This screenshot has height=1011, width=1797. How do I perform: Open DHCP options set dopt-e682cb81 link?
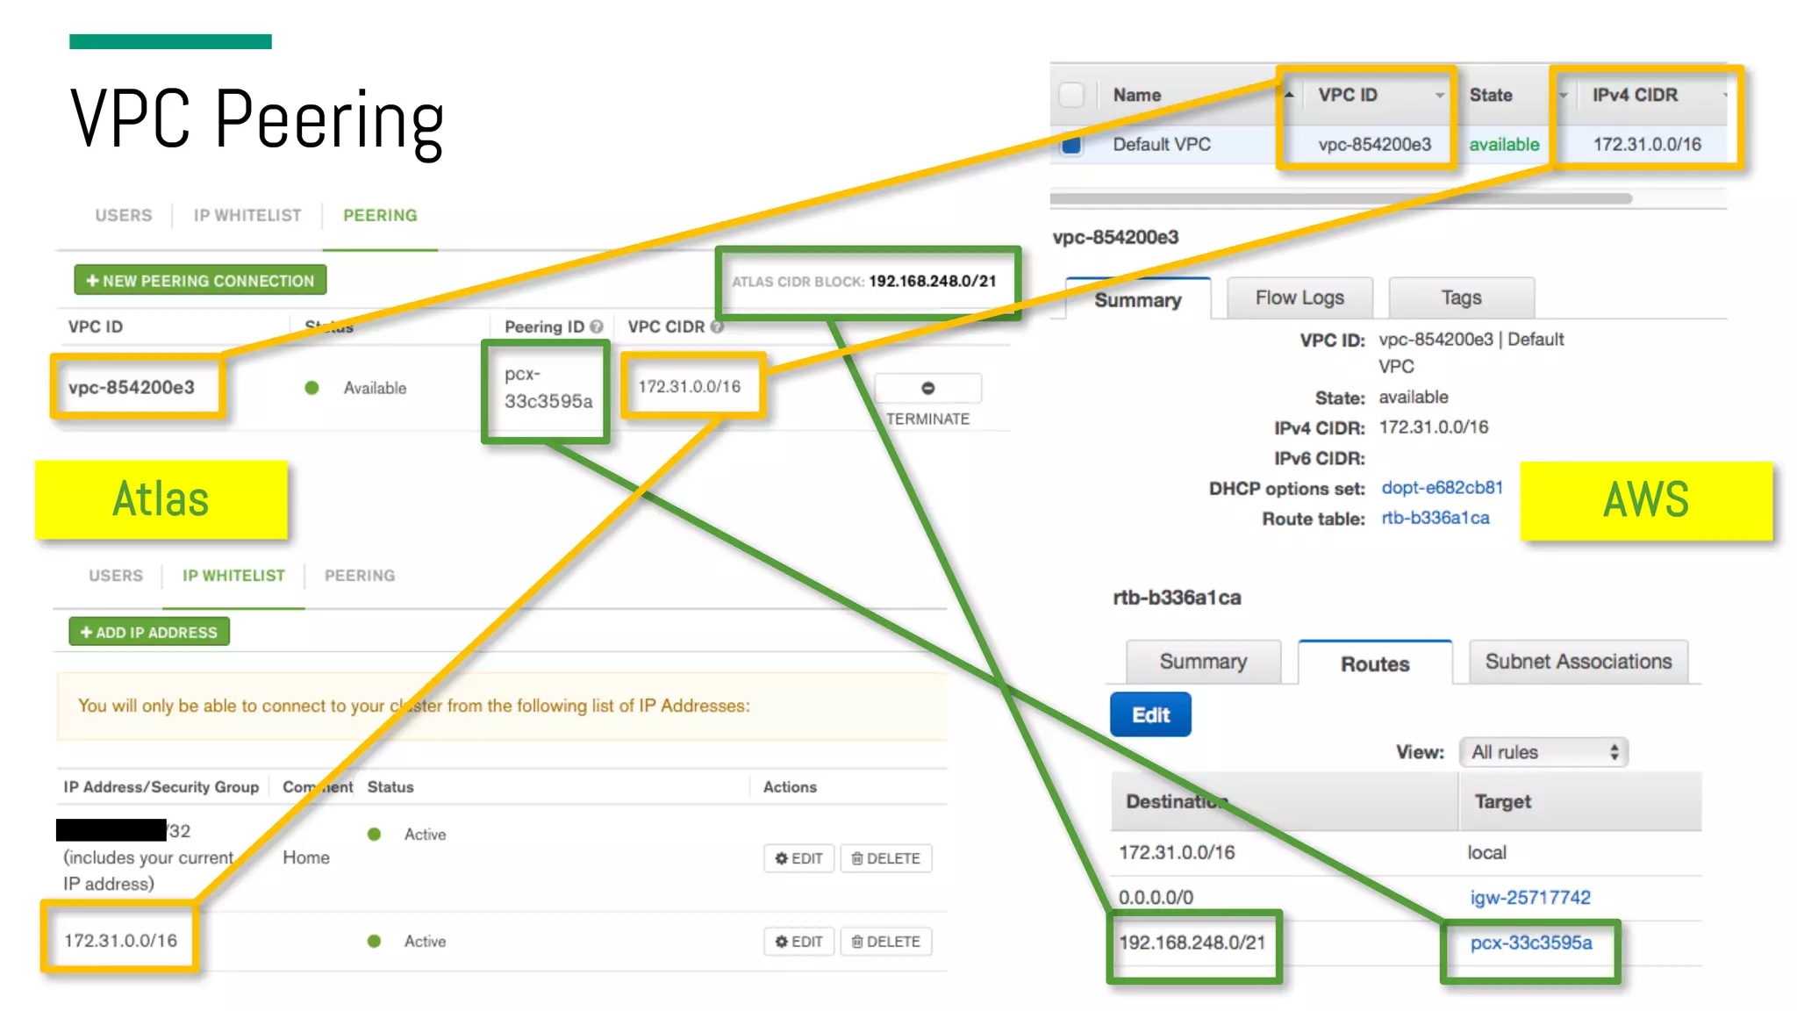pyautogui.click(x=1442, y=487)
